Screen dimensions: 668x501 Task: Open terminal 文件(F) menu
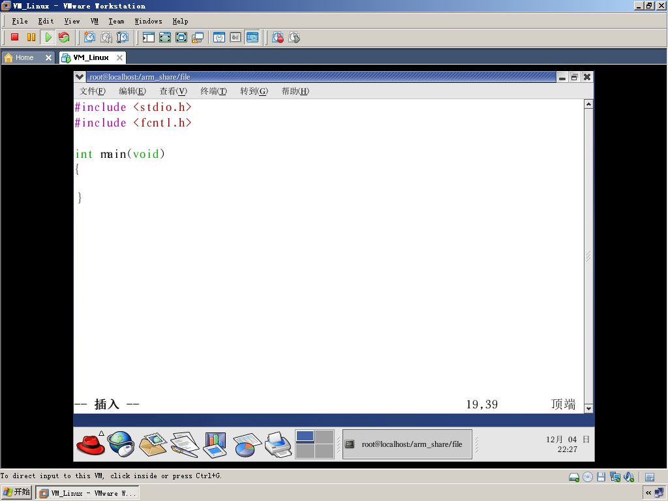(x=93, y=91)
